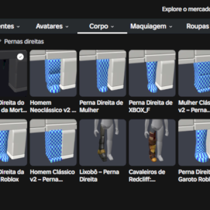This screenshot has height=210, width=210.
Task: Select Direita da Roblox leg thumbnail
Action: (x=14, y=142)
